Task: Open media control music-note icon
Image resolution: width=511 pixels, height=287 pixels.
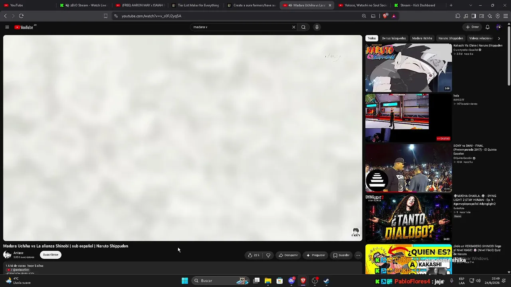Action: click(466, 16)
